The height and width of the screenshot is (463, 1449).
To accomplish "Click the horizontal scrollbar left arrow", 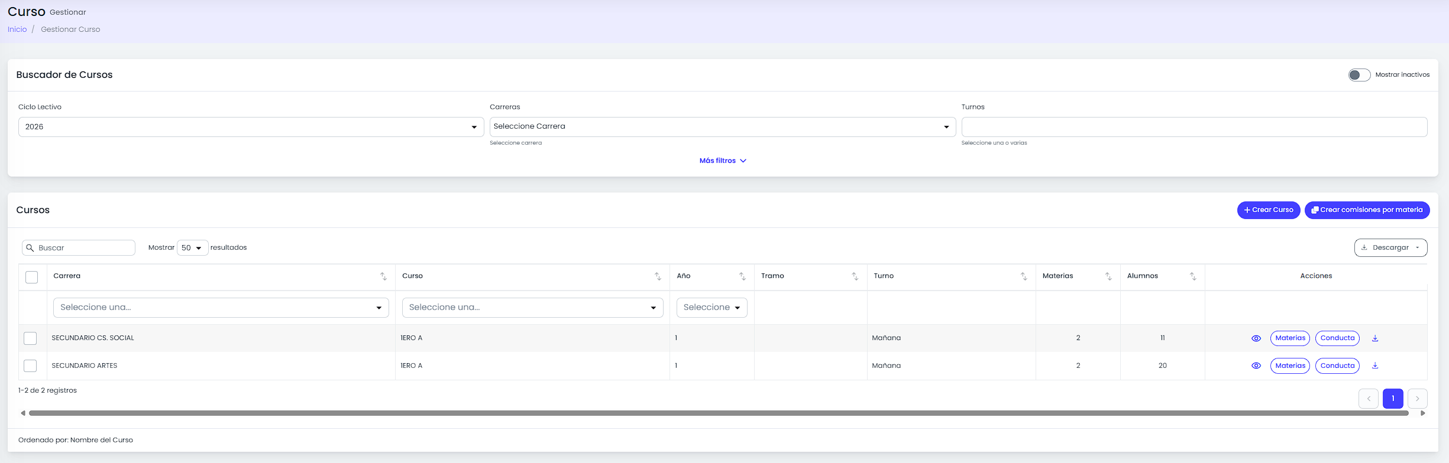I will click(x=23, y=413).
